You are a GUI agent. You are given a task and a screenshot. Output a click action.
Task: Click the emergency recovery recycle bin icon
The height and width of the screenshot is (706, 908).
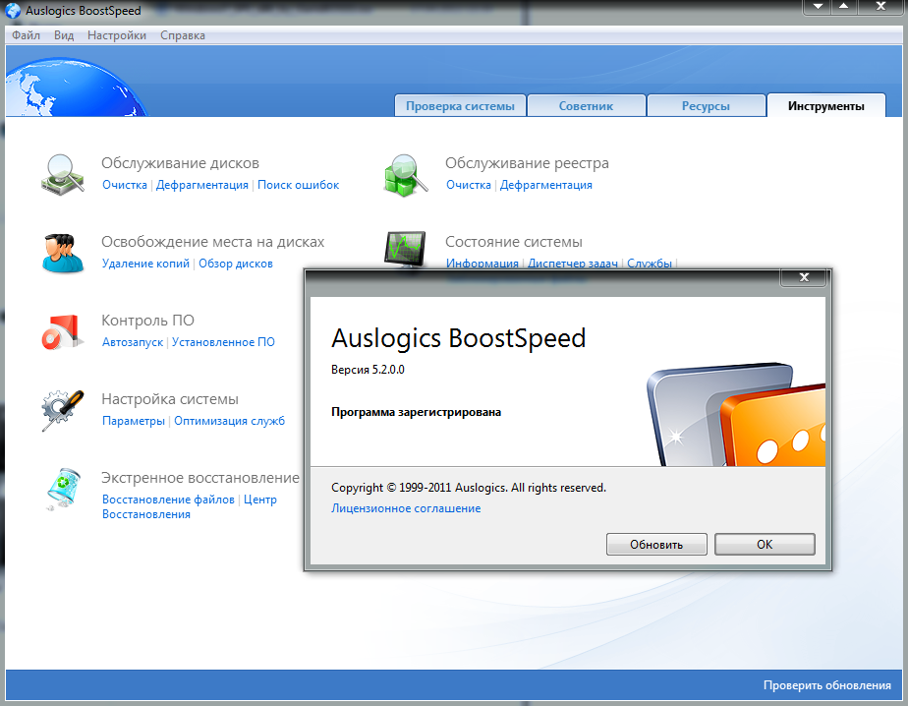(x=62, y=490)
